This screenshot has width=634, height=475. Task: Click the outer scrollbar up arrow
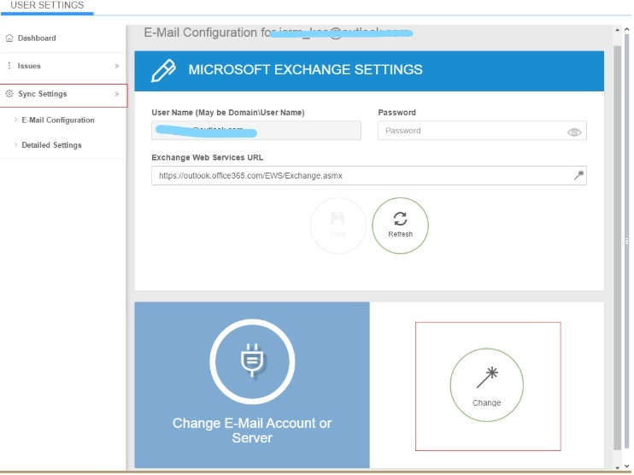tap(626, 29)
